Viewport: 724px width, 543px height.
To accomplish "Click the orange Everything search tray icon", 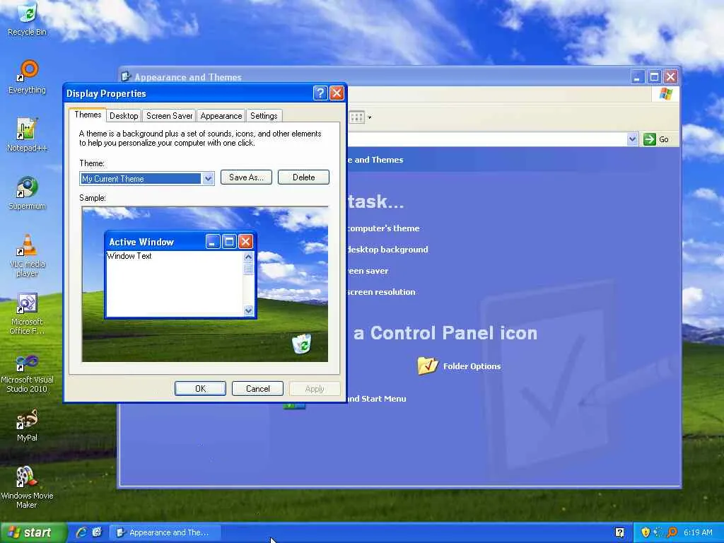I will click(672, 532).
